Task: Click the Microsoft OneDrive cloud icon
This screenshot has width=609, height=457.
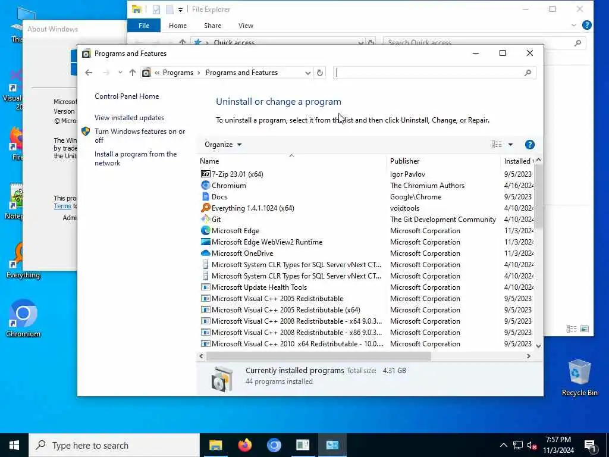Action: tap(205, 253)
